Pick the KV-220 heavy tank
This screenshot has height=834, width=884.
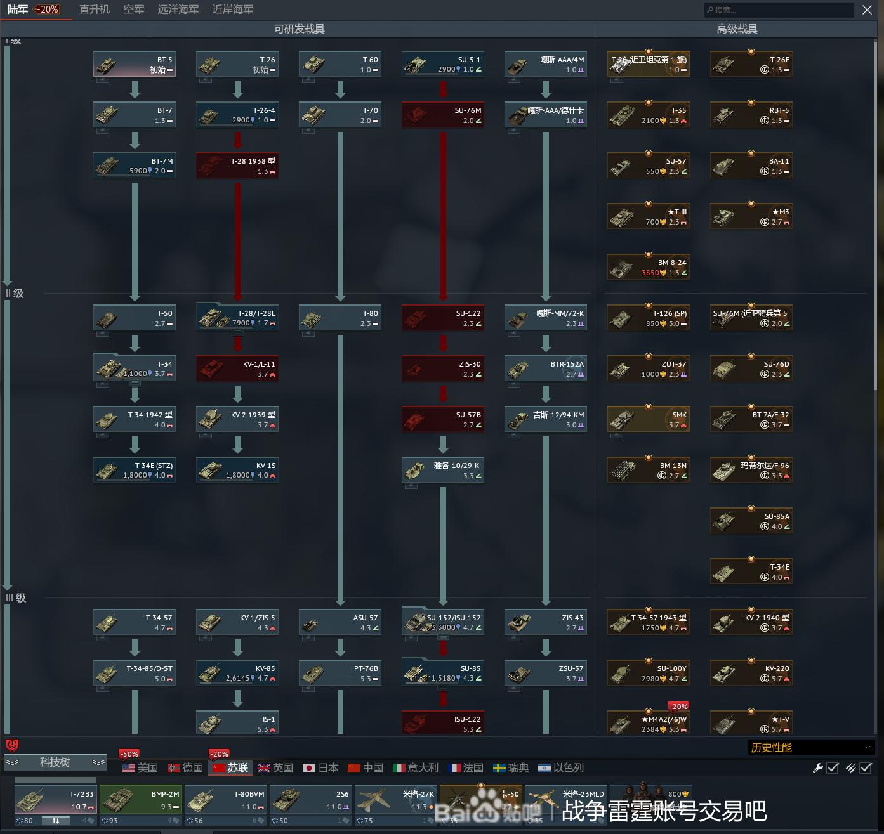click(751, 673)
